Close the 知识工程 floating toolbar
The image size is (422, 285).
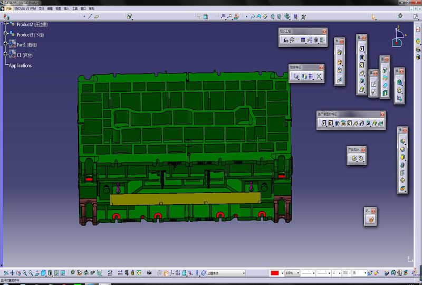324,31
